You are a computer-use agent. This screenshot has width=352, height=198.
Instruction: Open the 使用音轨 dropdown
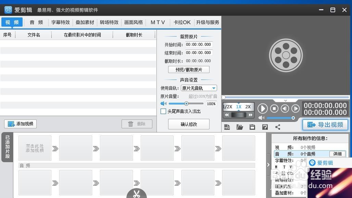pos(199,88)
